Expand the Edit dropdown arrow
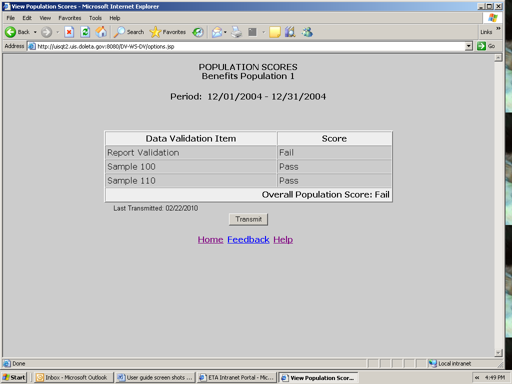The height and width of the screenshot is (384, 512). 263,32
